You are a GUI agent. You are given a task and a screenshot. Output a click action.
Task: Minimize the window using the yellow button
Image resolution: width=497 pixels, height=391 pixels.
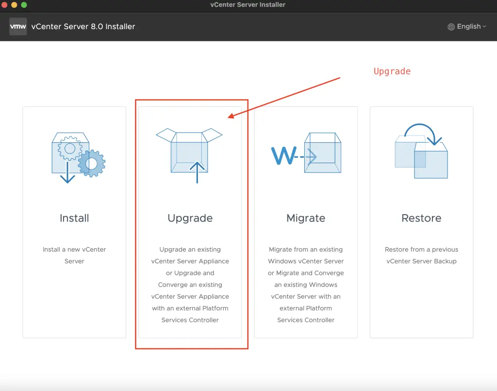14,5
